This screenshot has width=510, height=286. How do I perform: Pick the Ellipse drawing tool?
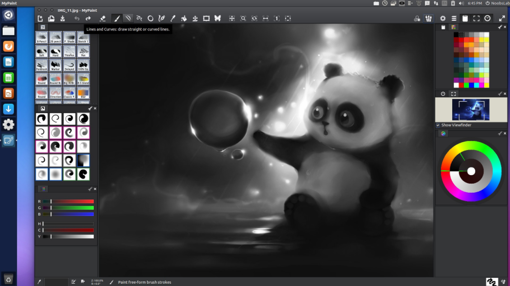150,18
